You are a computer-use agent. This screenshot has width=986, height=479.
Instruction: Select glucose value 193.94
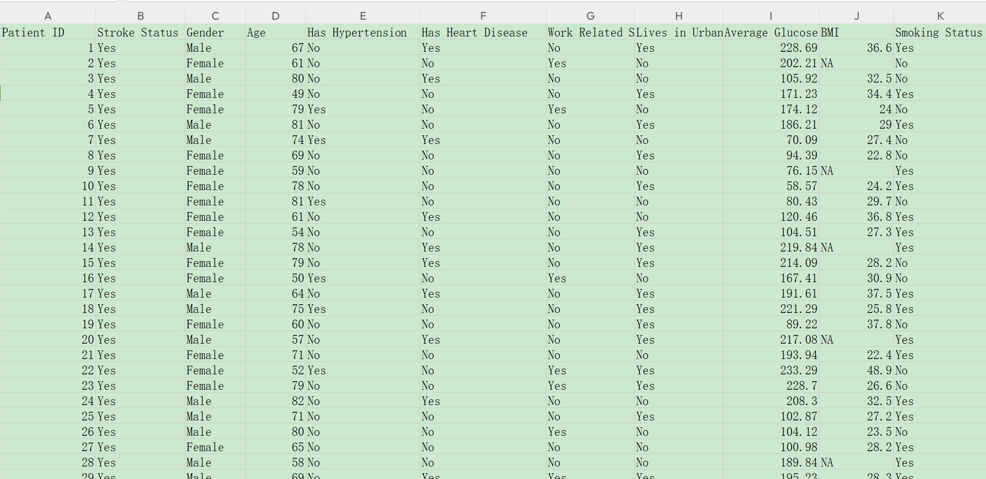pos(771,355)
